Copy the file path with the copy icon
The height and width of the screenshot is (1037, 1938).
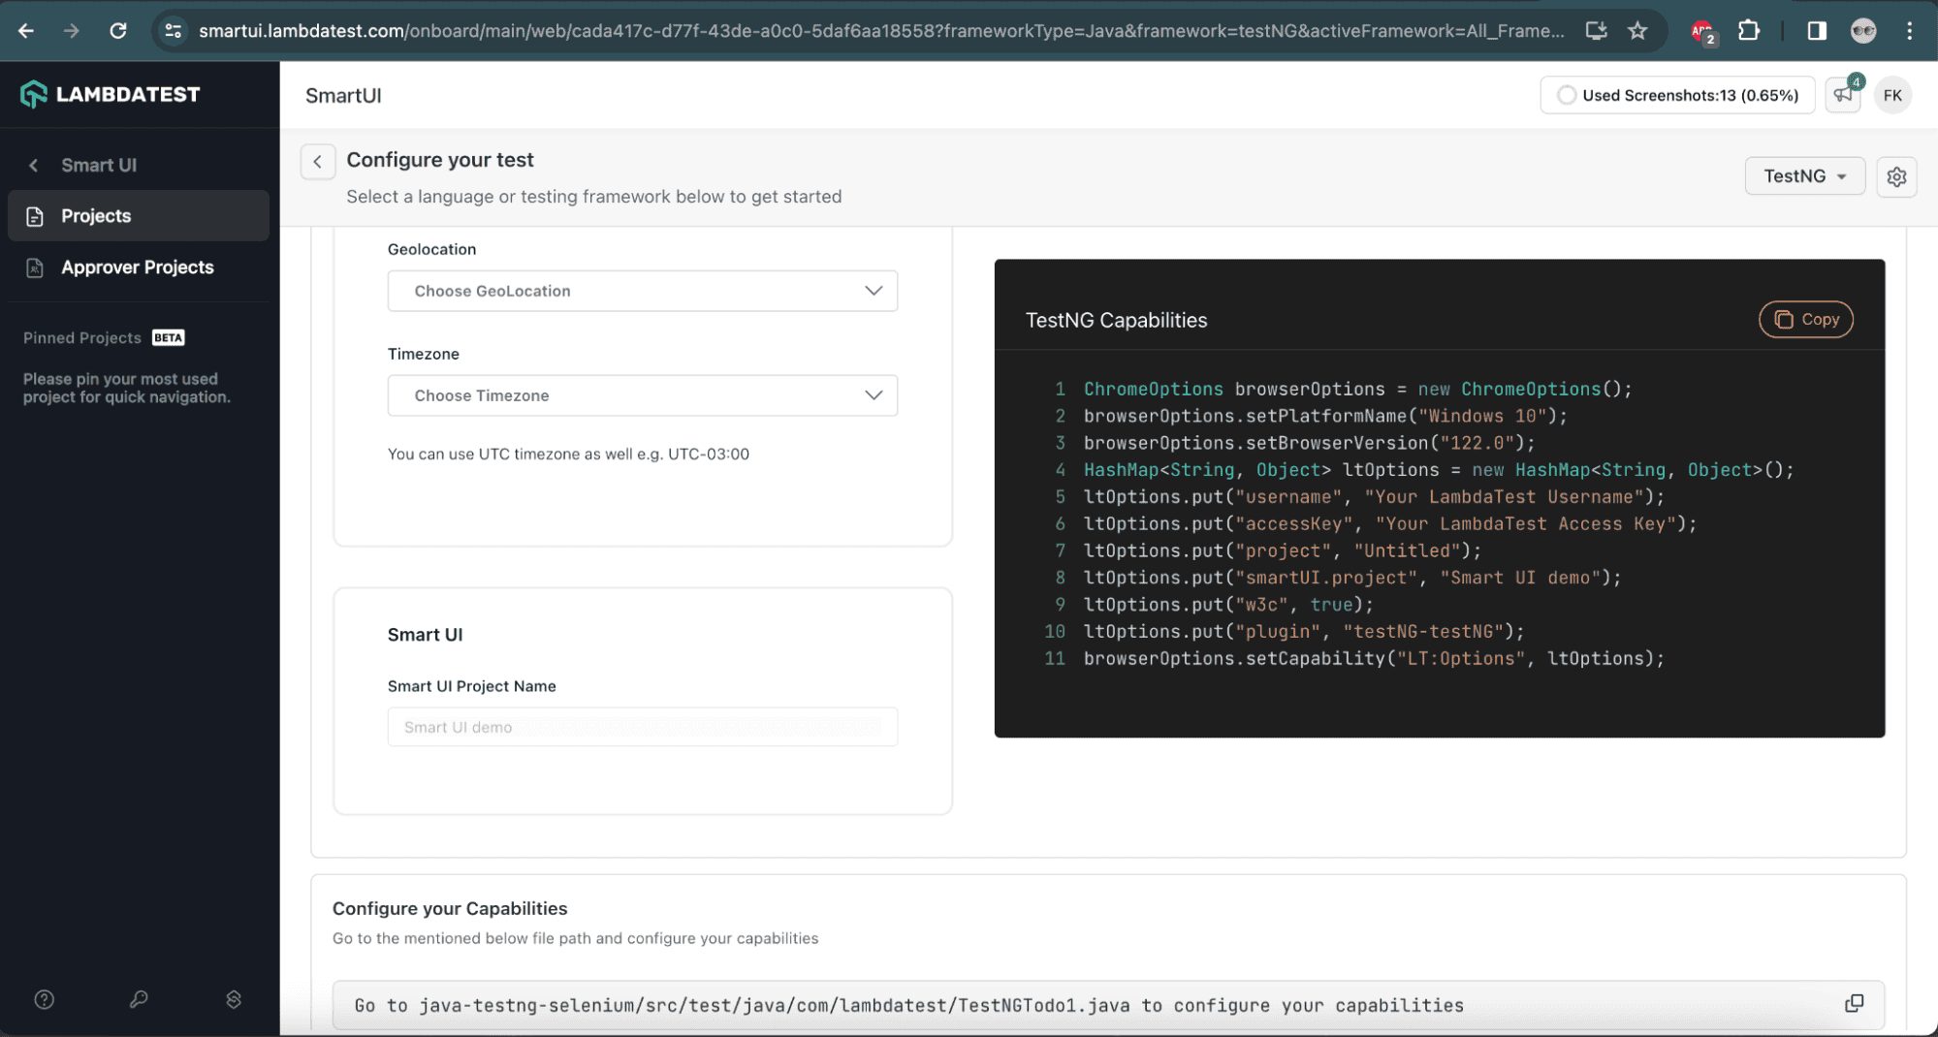pyautogui.click(x=1854, y=1003)
